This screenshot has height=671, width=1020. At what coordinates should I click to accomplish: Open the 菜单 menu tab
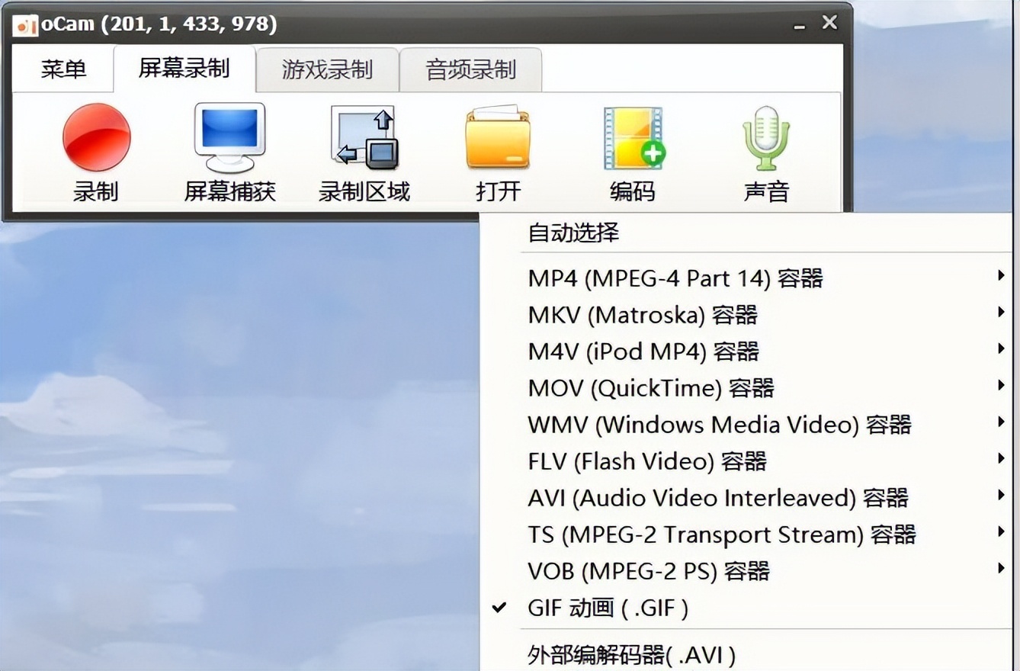(x=63, y=69)
